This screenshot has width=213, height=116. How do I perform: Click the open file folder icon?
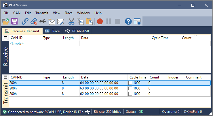click(5, 21)
